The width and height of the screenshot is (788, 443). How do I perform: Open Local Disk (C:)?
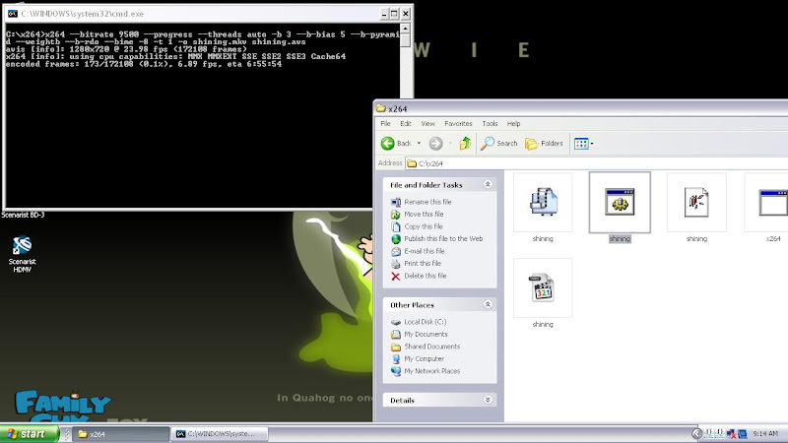pos(426,322)
